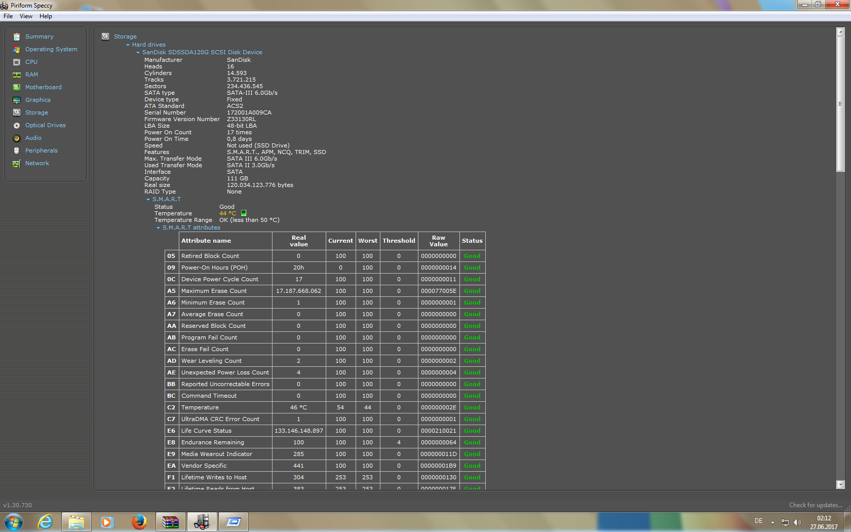The height and width of the screenshot is (532, 851).
Task: Select the Audio speaker icon in sidebar
Action: tap(17, 138)
